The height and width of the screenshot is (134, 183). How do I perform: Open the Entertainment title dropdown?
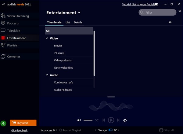79,13
